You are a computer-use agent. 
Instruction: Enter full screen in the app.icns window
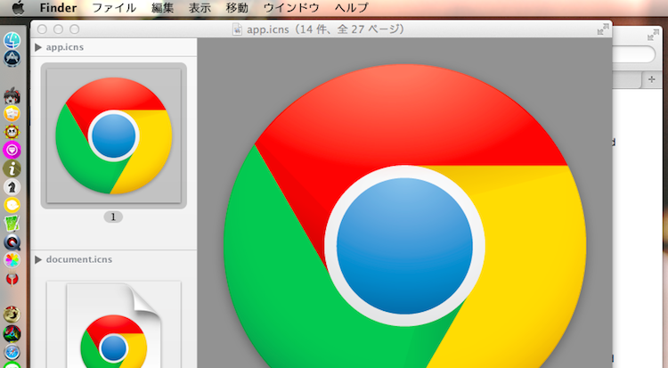pyautogui.click(x=603, y=29)
